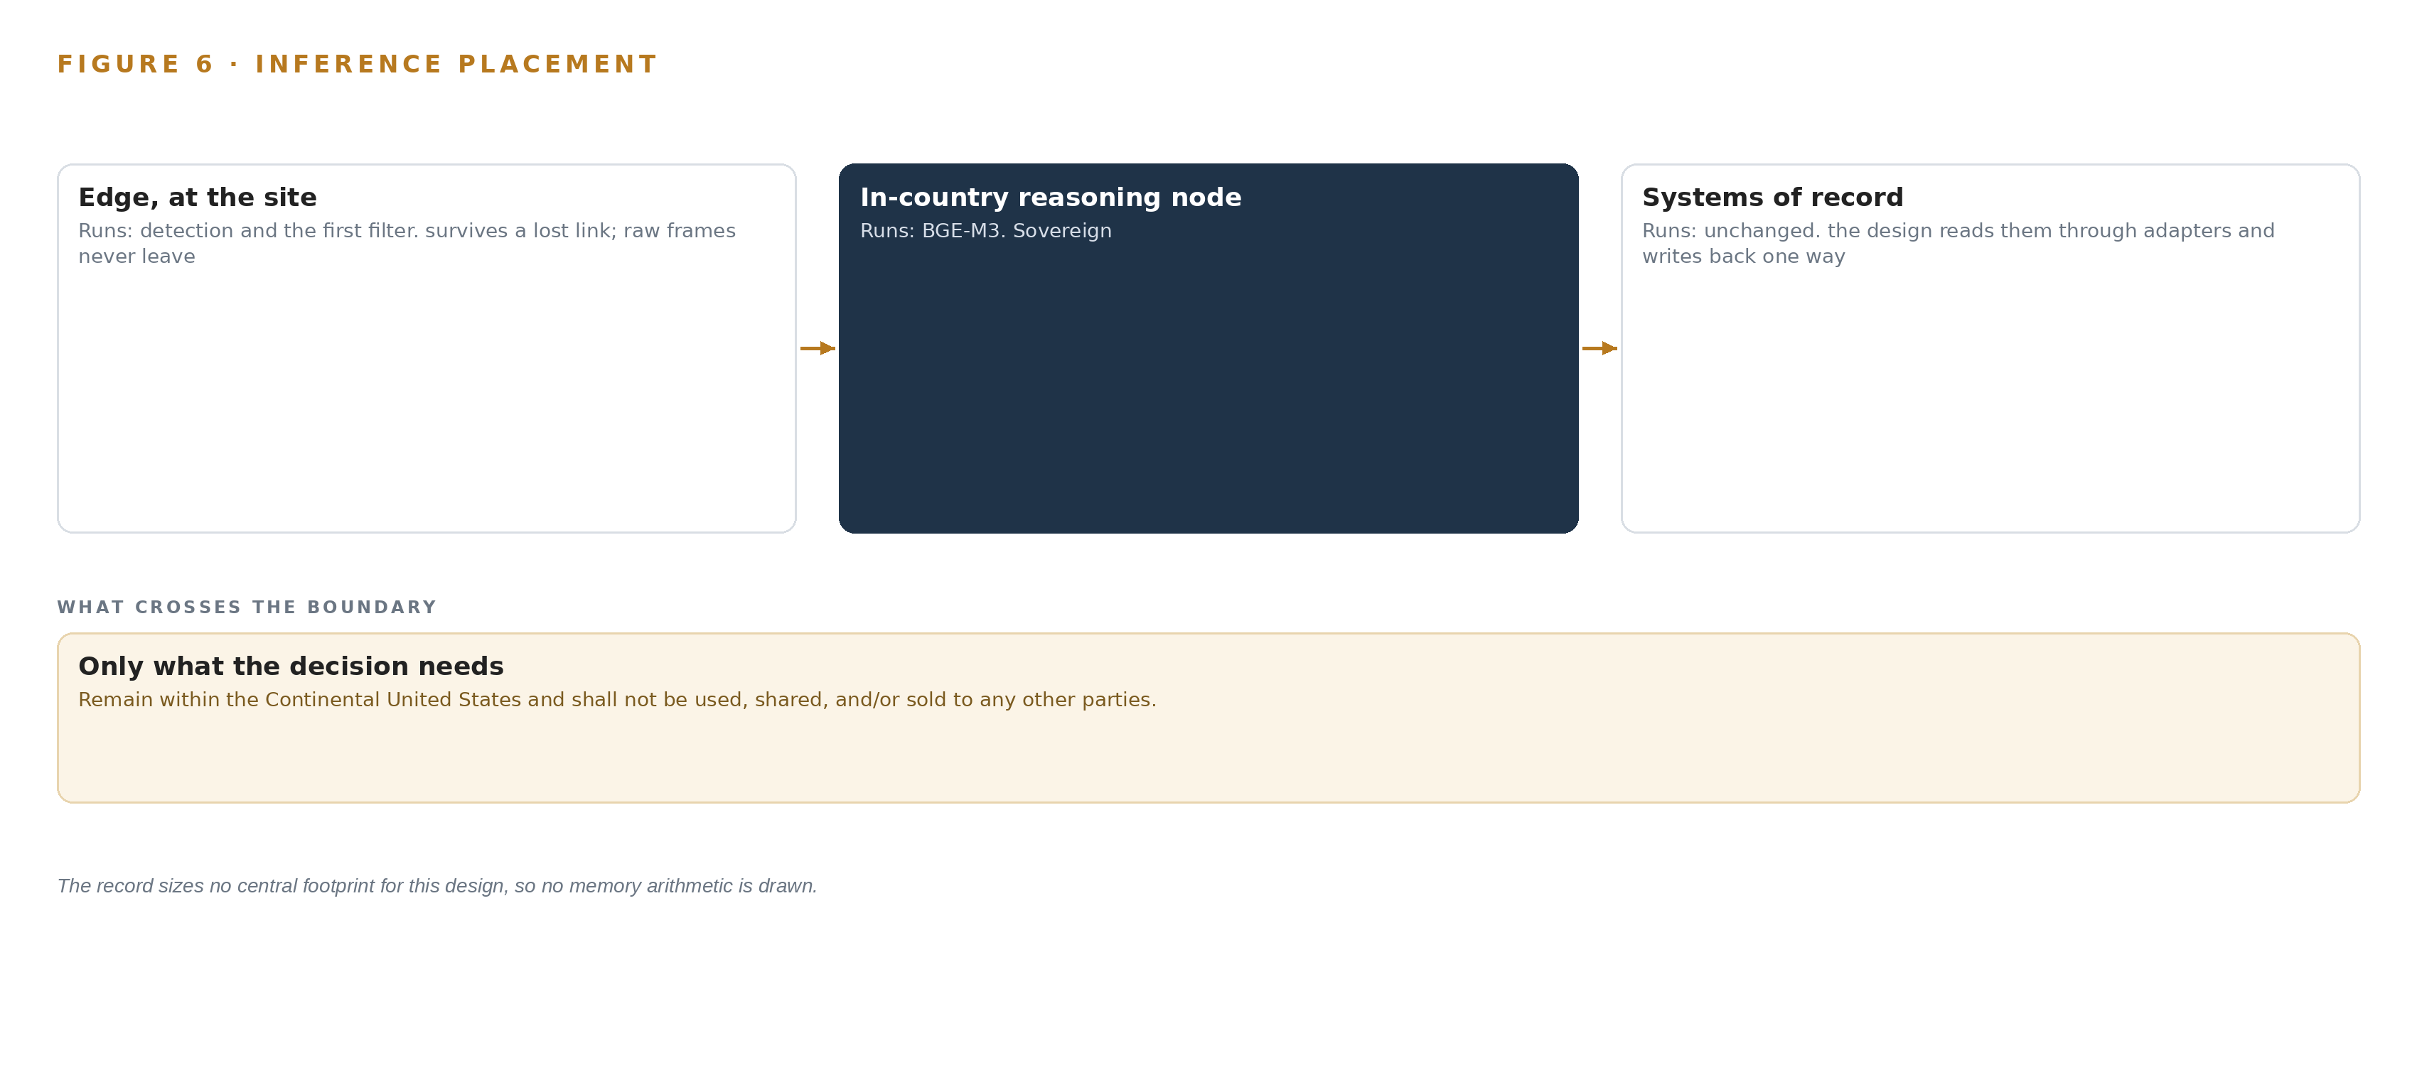This screenshot has height=1080, width=2417.
Task: Click the 'What crosses the boundary' label
Action: [247, 607]
